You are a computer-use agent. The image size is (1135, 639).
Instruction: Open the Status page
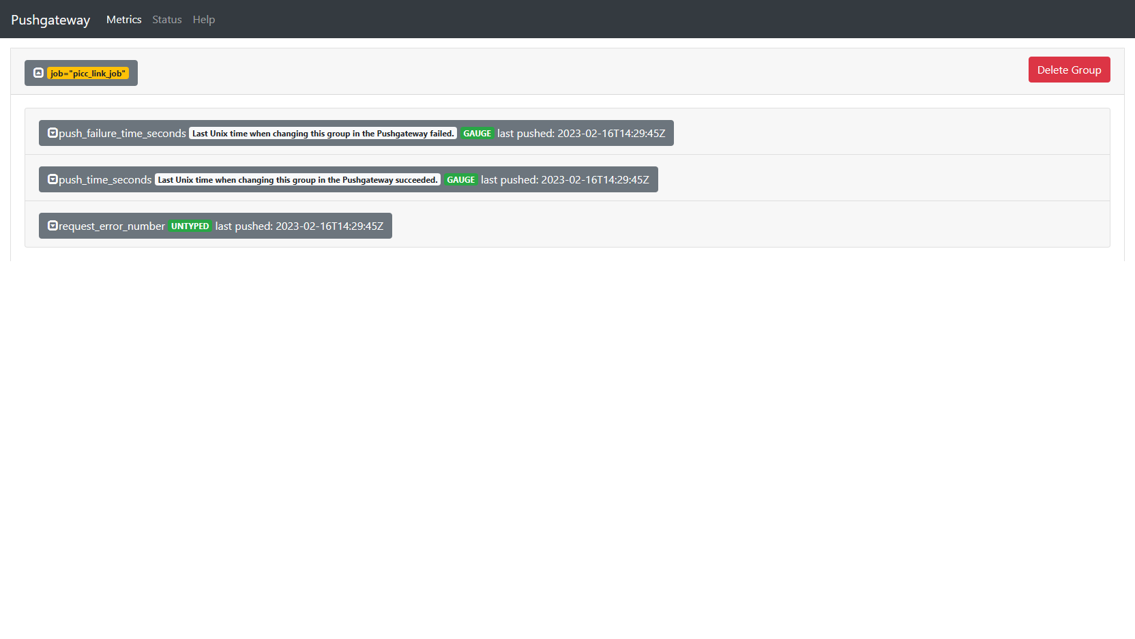point(167,20)
